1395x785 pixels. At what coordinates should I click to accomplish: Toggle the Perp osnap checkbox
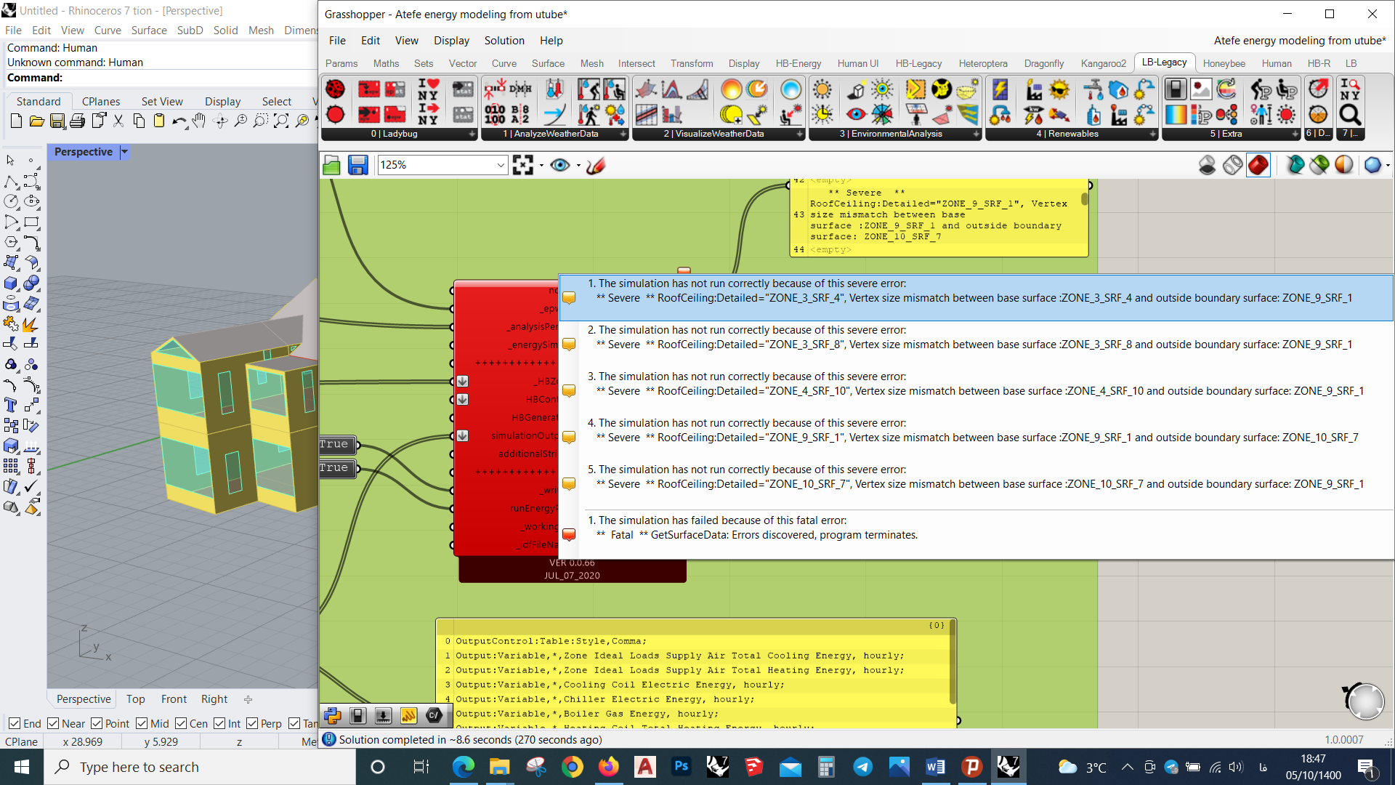tap(252, 724)
